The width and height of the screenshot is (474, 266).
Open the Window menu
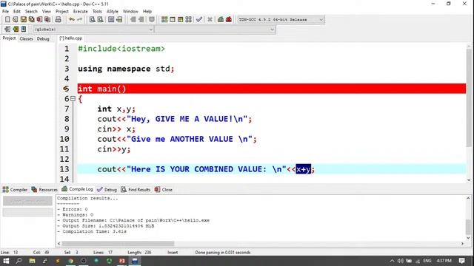[130, 12]
